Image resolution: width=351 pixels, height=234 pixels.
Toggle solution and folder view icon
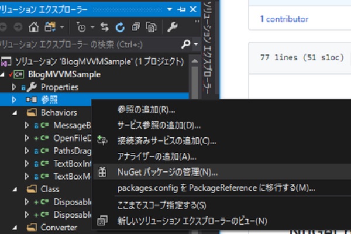click(50, 27)
